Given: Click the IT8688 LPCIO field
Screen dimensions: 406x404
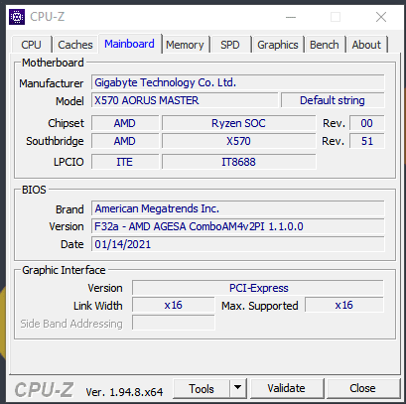Looking at the screenshot, I should pos(238,162).
